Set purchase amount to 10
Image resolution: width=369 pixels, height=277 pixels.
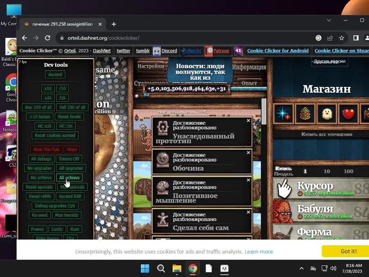[326, 171]
